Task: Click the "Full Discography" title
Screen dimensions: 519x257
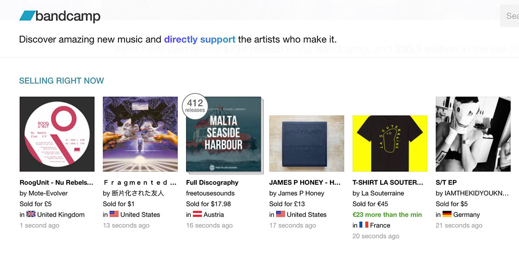Action: (212, 183)
